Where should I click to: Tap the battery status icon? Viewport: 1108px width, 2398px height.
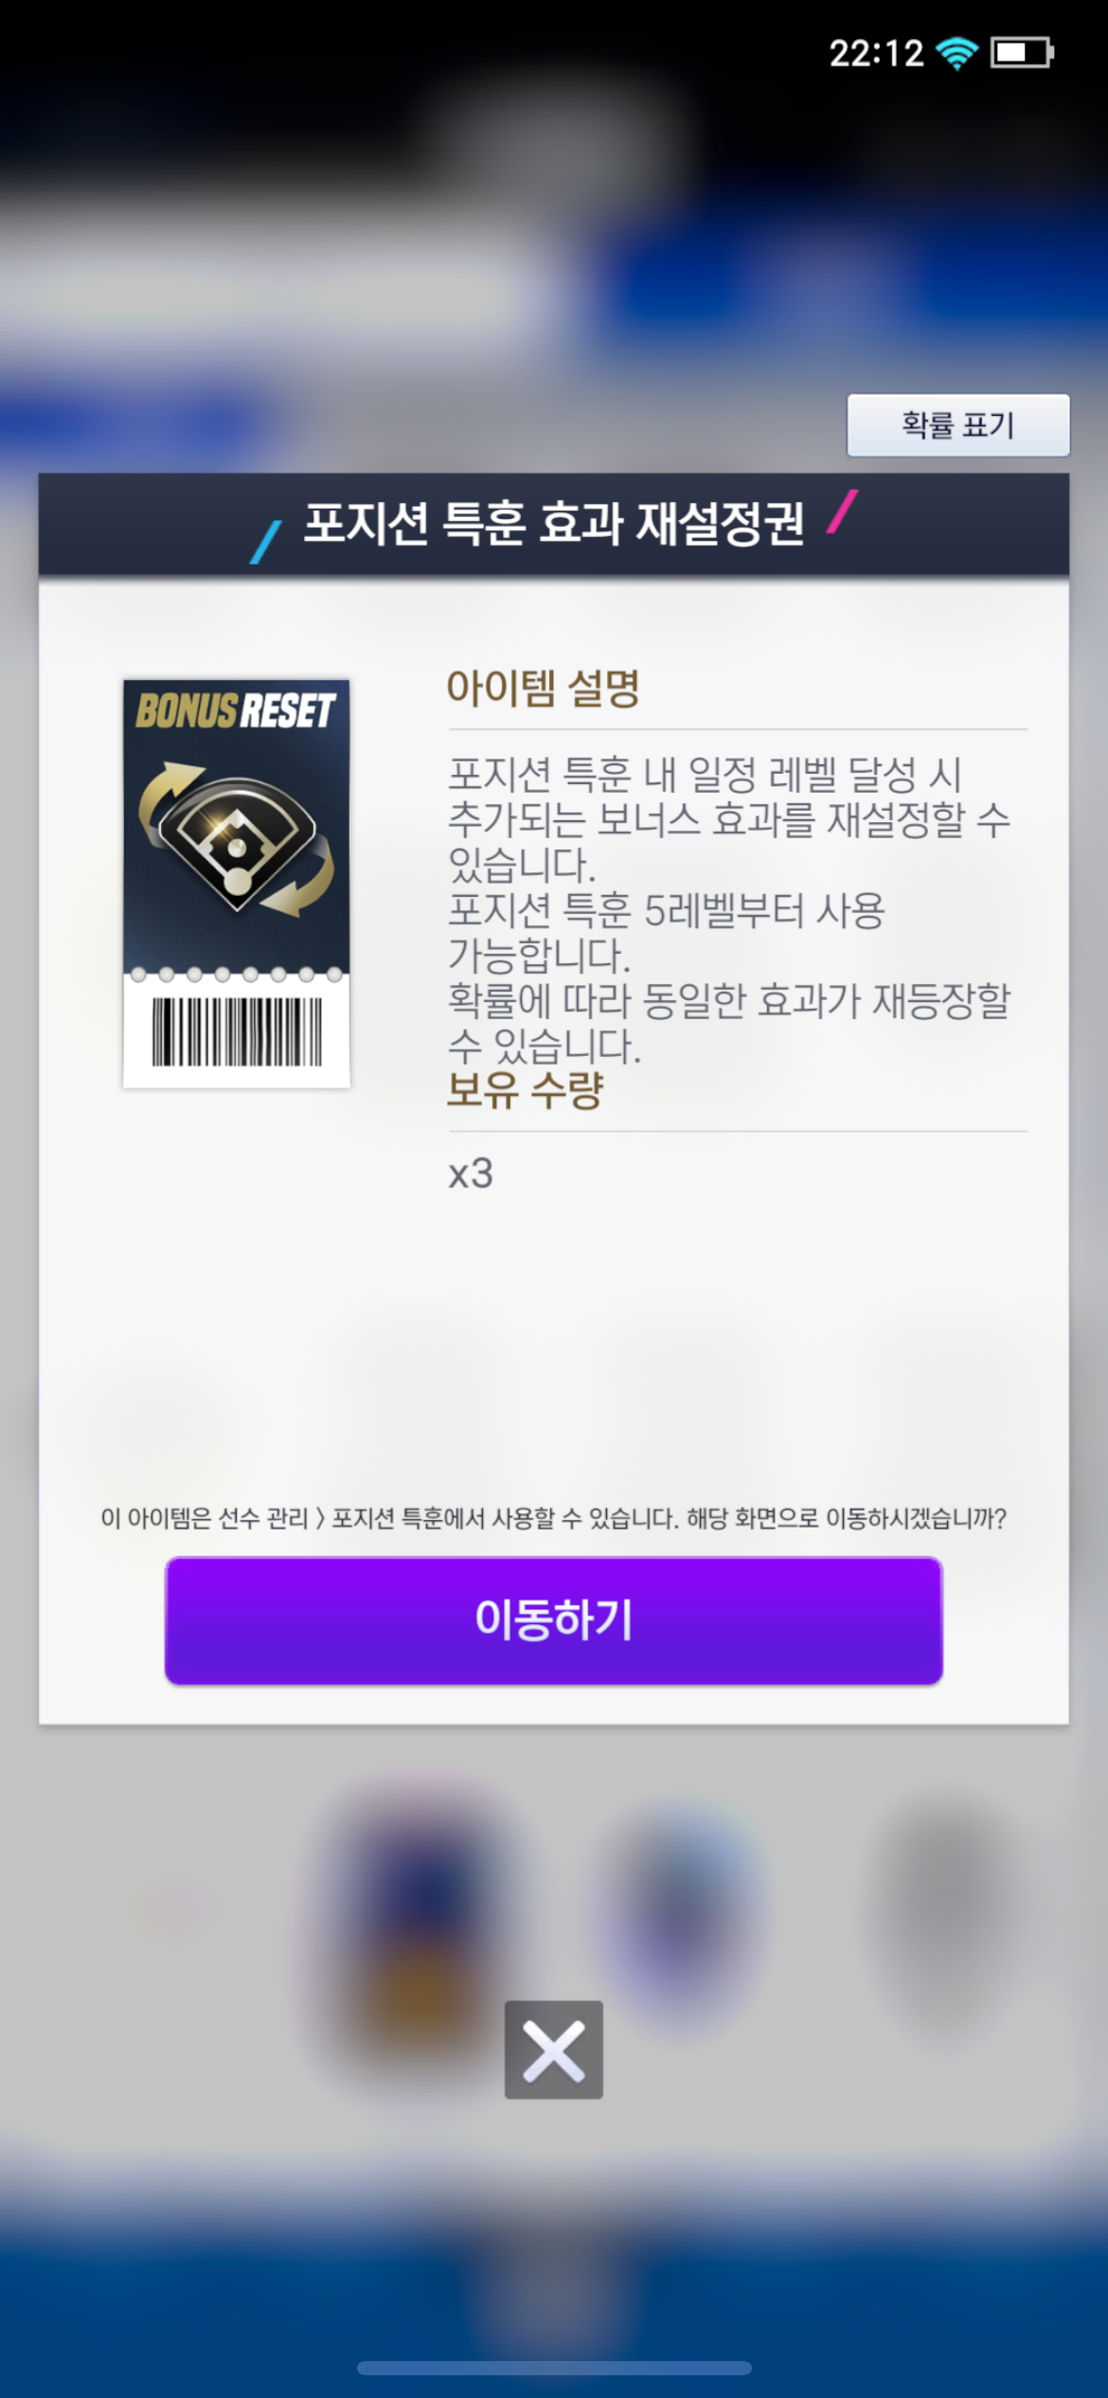point(1022,53)
